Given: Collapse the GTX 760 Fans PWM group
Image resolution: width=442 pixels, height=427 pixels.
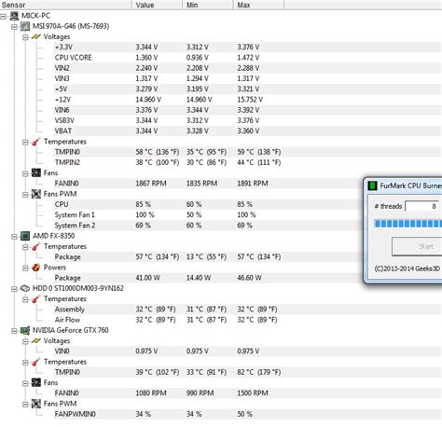Looking at the screenshot, I should tap(25, 405).
